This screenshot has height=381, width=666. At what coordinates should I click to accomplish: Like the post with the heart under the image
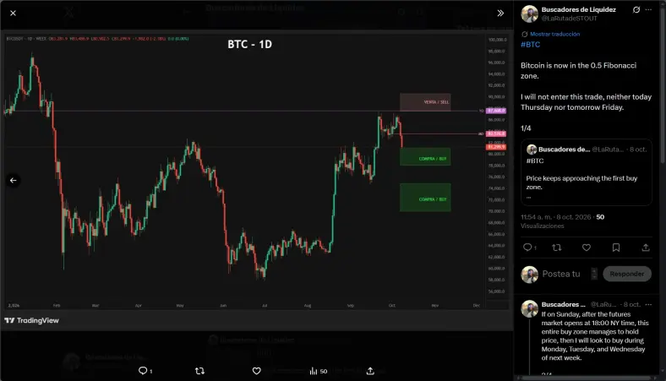click(257, 371)
